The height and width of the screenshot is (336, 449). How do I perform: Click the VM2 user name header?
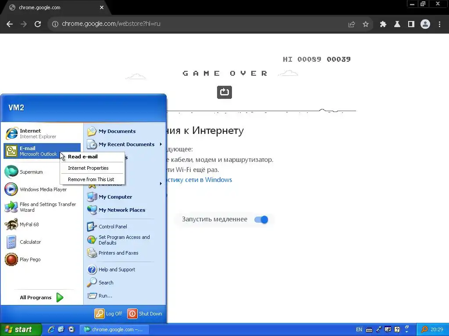point(16,108)
